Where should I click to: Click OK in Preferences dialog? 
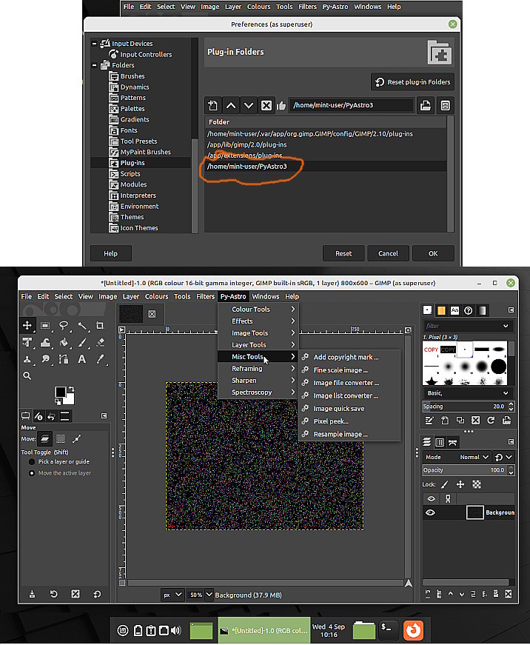pyautogui.click(x=433, y=253)
